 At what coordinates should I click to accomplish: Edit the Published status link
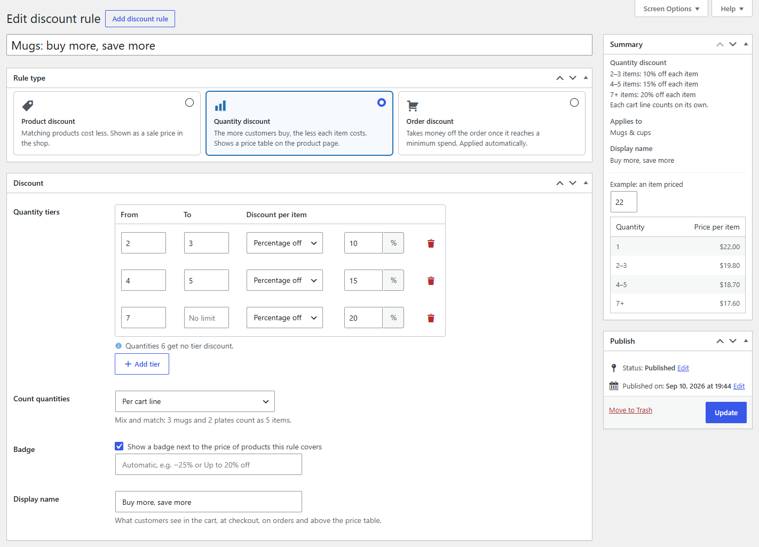683,368
